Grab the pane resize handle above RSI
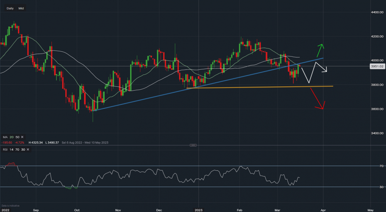The width and height of the screenshot is (386, 212). click(193, 145)
